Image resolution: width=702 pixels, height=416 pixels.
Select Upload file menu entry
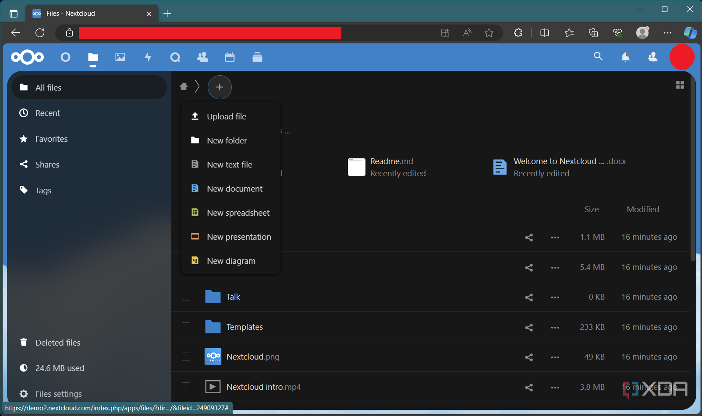click(x=226, y=116)
